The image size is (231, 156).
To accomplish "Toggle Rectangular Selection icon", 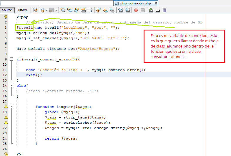I will point(90,10).
